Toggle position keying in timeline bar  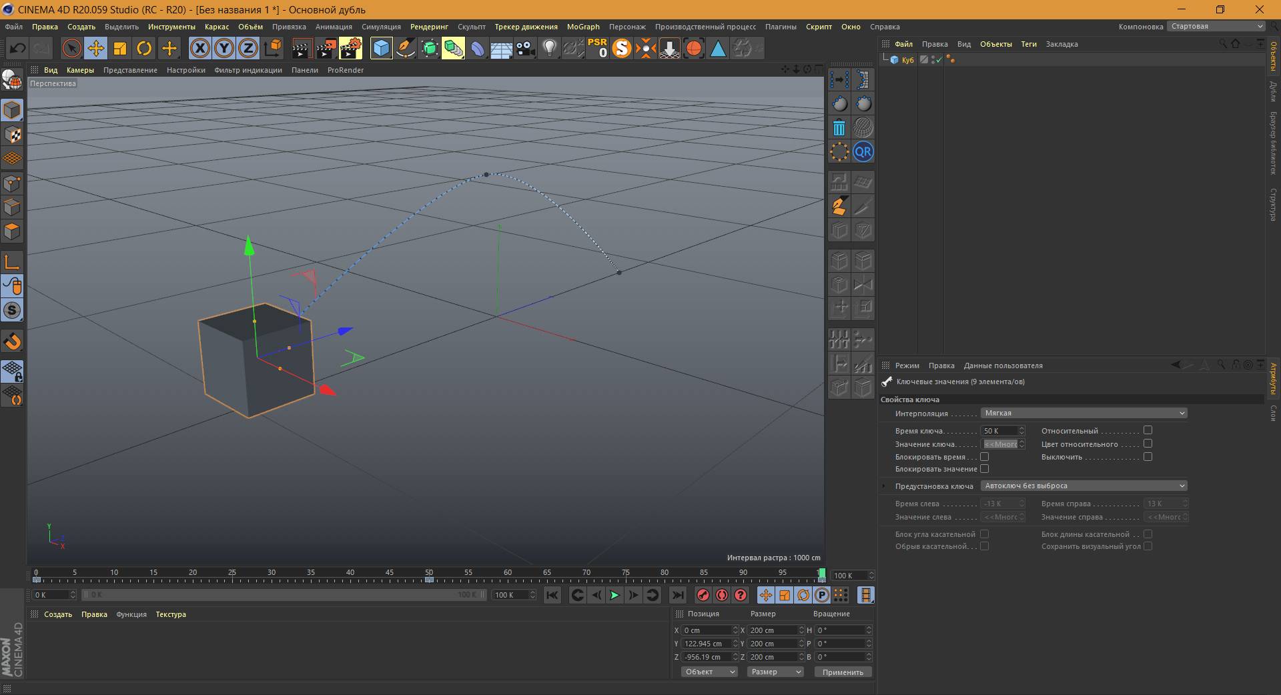[x=765, y=595]
